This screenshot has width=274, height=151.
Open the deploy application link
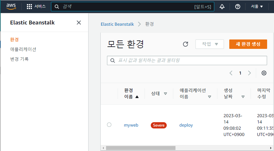[x=186, y=125]
